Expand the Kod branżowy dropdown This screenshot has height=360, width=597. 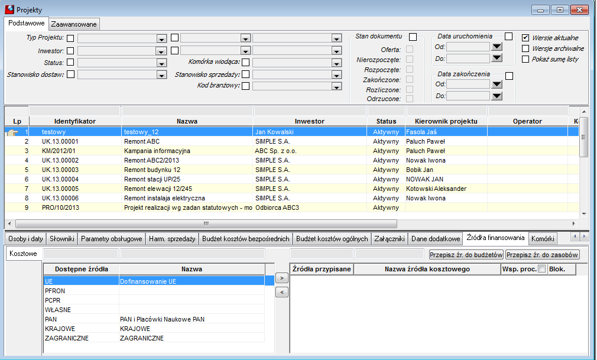click(x=336, y=86)
